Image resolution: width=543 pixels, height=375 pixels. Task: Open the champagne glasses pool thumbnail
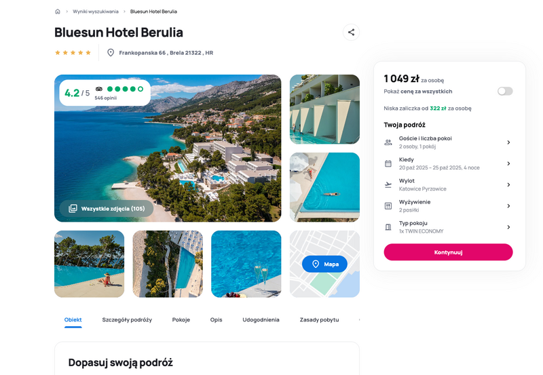(246, 264)
